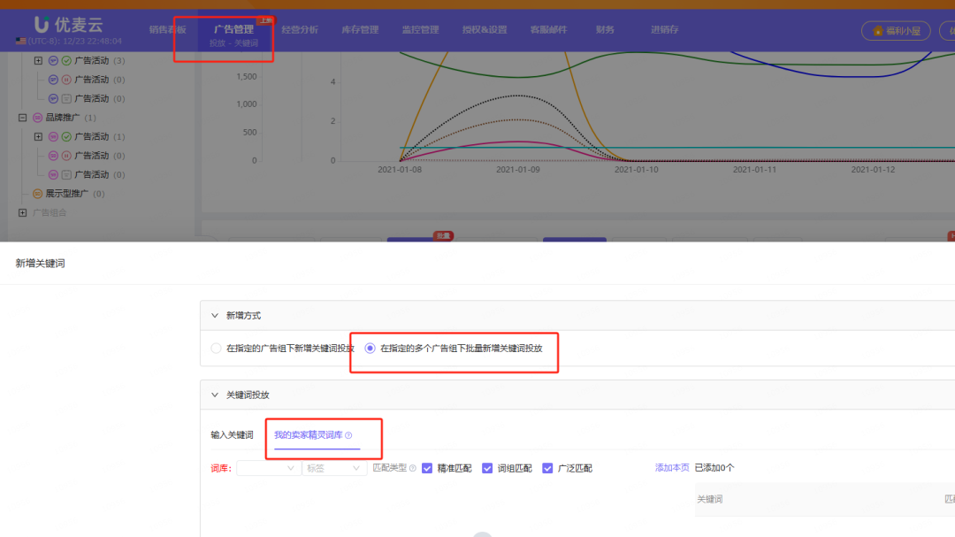
Task: Click pink SB icon on 广告活动 (1) row
Action: (x=53, y=136)
